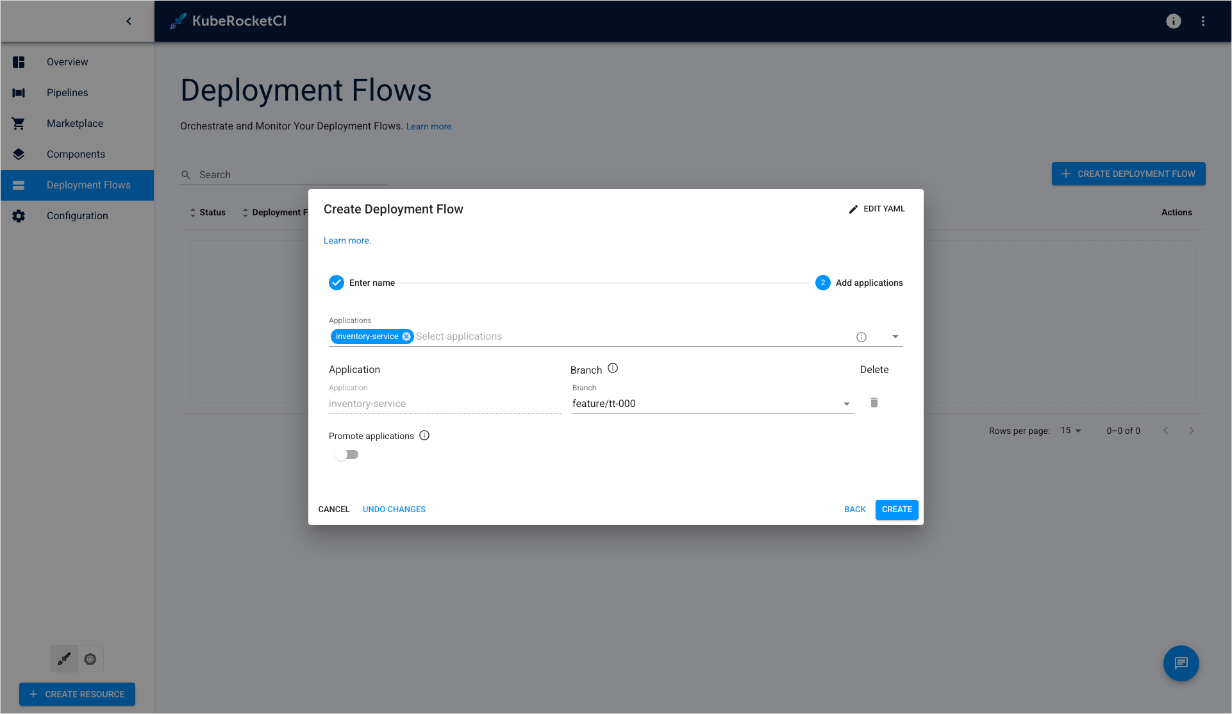Click the Learn more link in dialog
Viewport: 1232px width, 714px height.
click(347, 240)
